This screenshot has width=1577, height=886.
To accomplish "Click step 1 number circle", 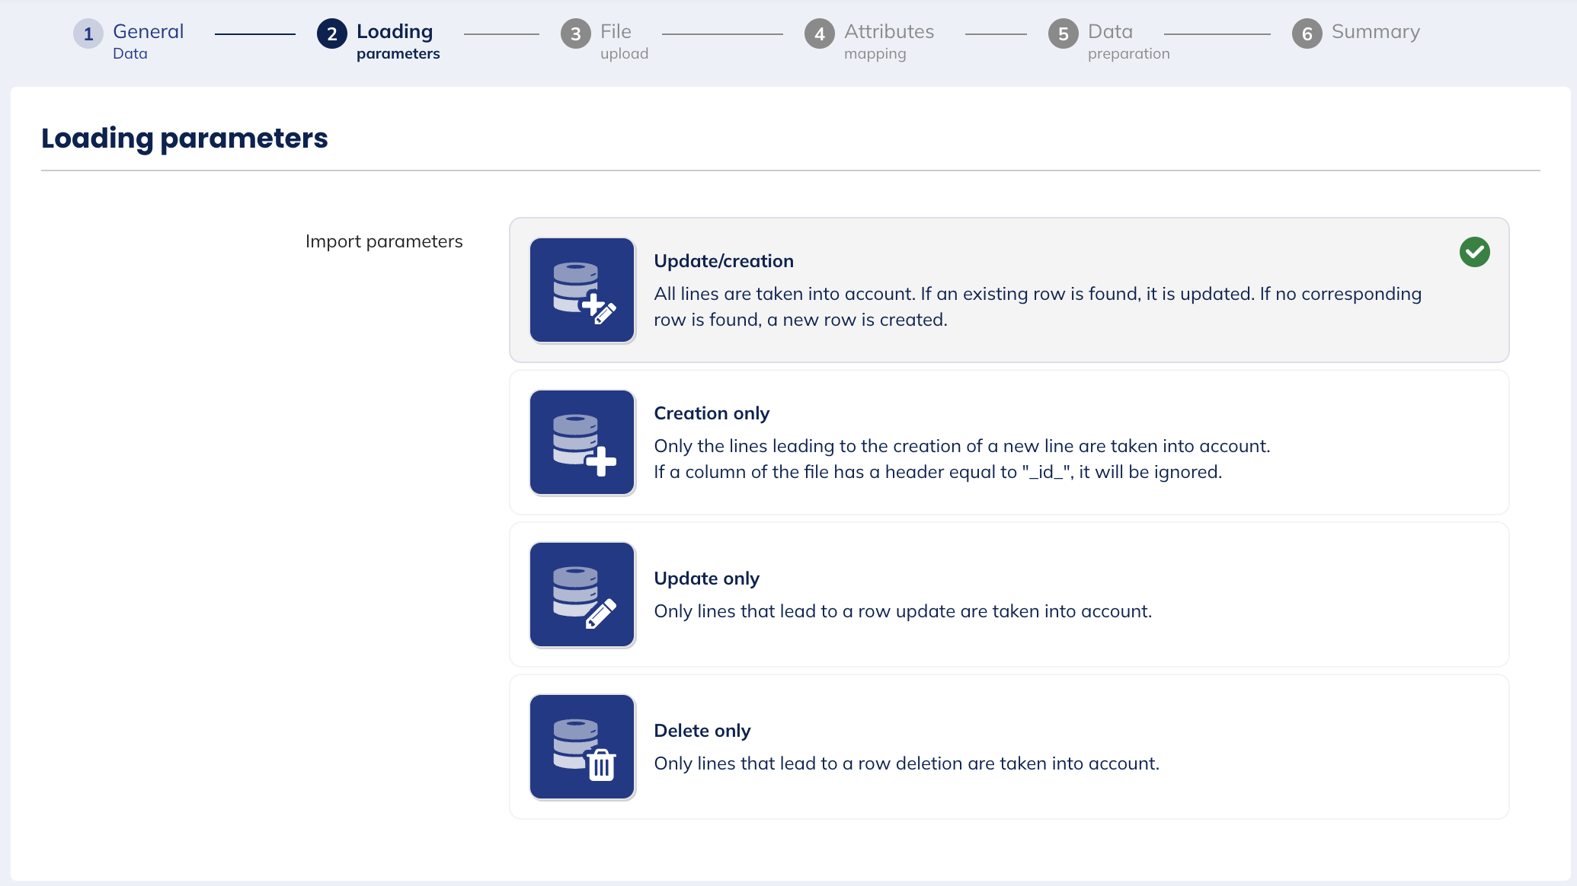I will click(x=88, y=33).
